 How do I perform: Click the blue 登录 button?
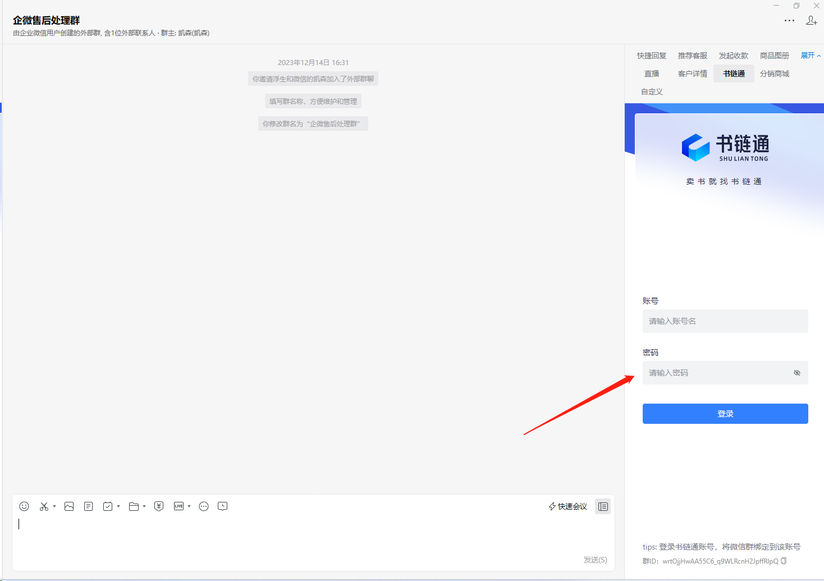(x=725, y=414)
